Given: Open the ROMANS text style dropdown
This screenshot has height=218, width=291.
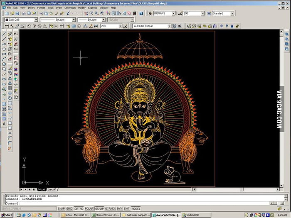Looking at the screenshot, I should coord(173,13).
